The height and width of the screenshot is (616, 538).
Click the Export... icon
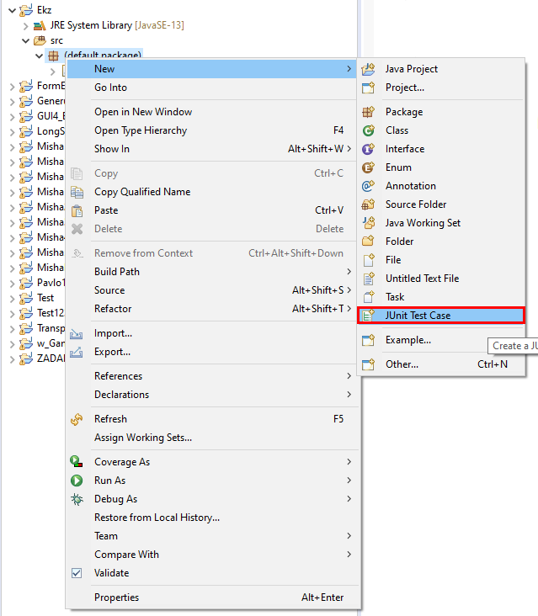click(77, 352)
